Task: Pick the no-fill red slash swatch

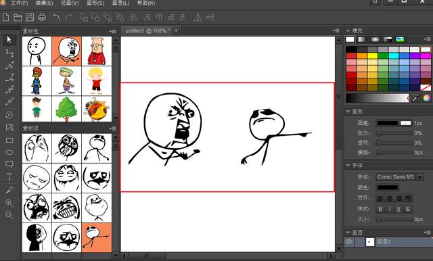Action: pos(426,88)
